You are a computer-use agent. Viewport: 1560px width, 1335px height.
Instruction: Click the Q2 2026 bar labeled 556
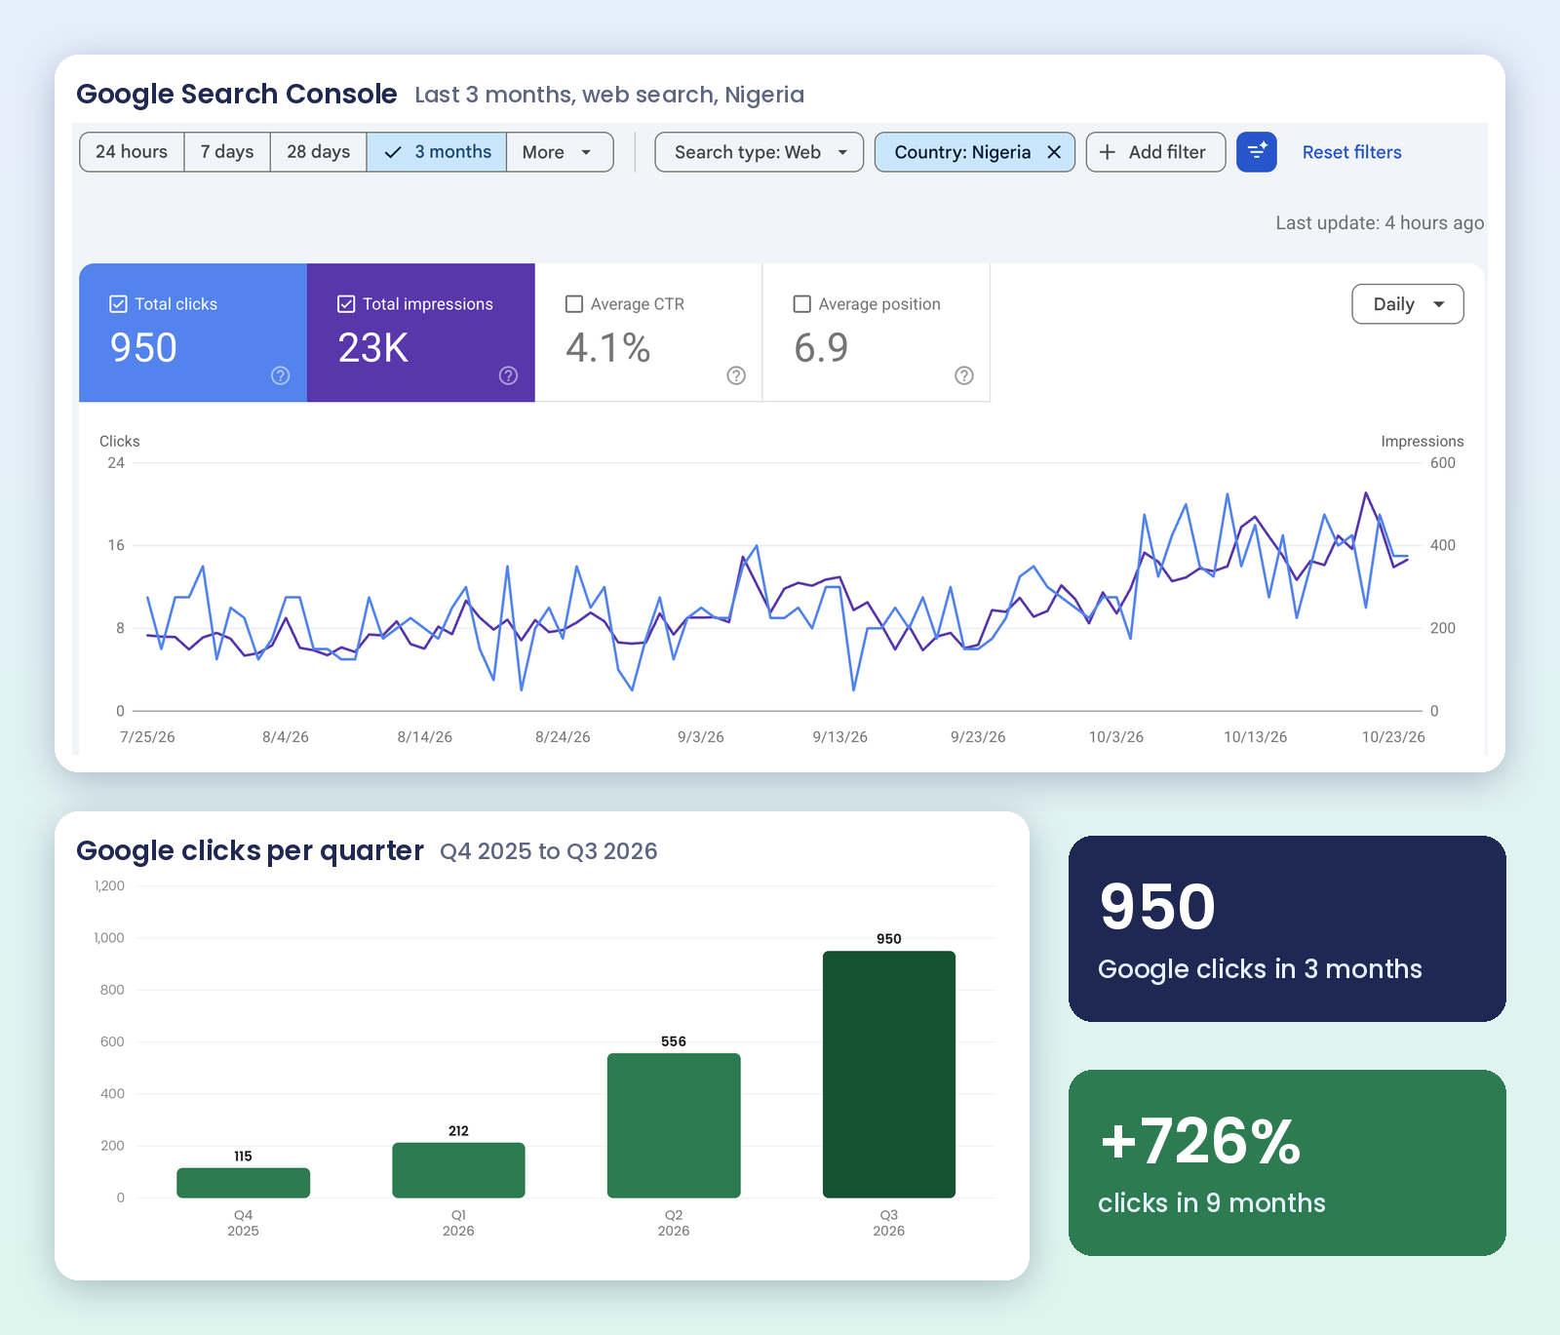coord(674,1125)
